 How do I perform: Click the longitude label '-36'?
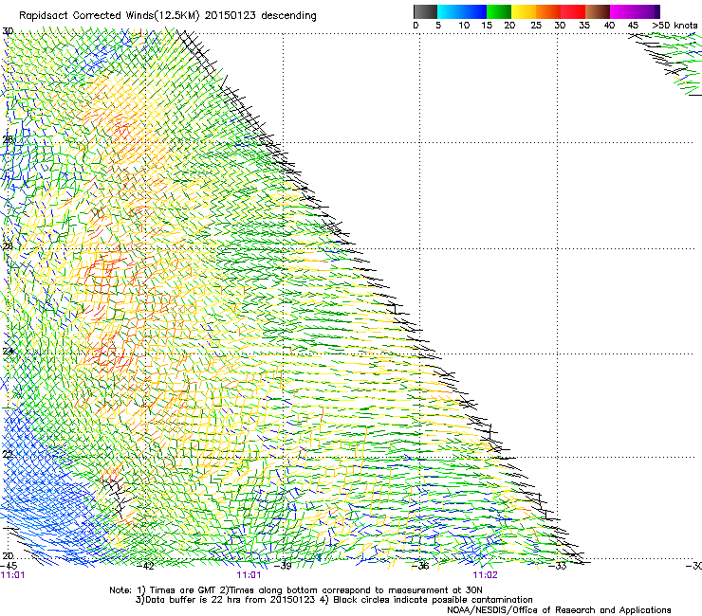[420, 566]
